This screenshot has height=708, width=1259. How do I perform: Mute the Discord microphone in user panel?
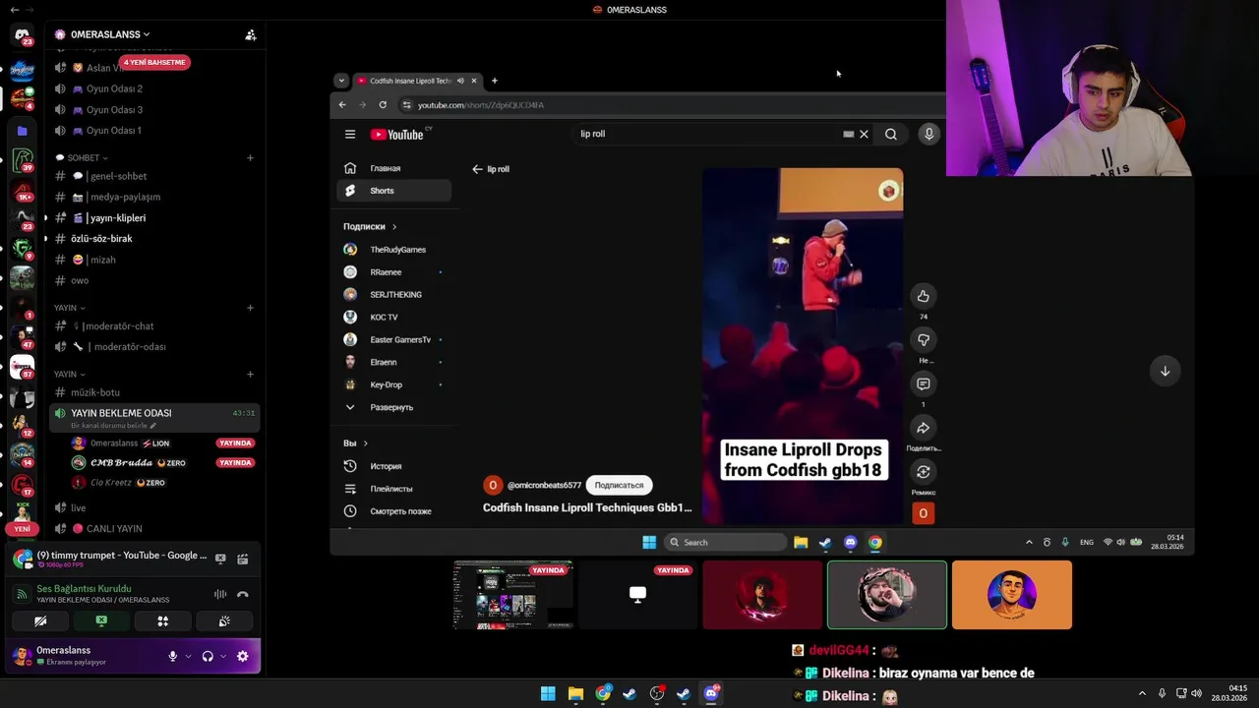[x=172, y=656]
